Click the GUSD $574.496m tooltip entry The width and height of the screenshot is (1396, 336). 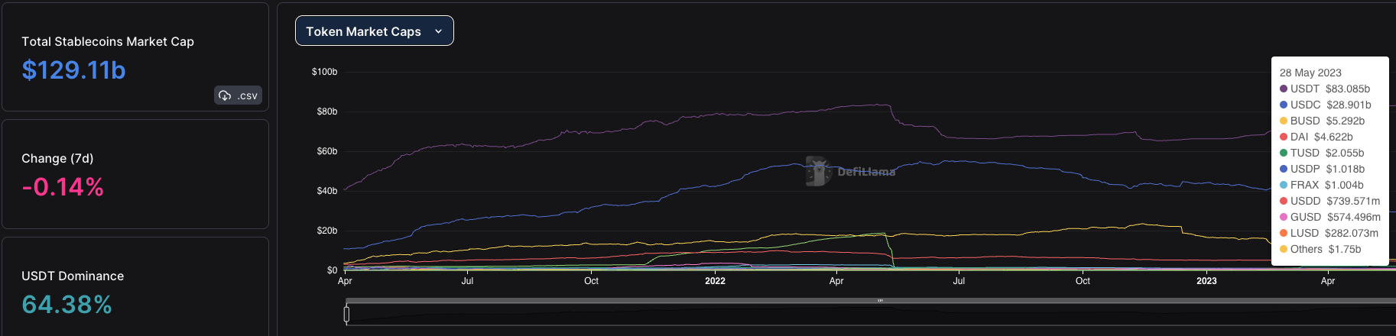[x=1330, y=217]
